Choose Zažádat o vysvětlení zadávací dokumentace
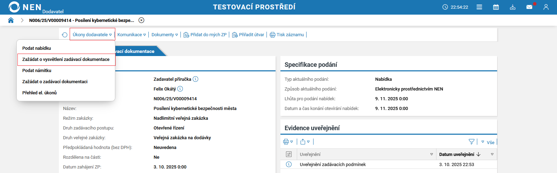The height and width of the screenshot is (173, 557). point(66,60)
